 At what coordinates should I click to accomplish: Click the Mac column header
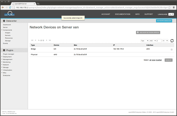[x=76, y=45]
